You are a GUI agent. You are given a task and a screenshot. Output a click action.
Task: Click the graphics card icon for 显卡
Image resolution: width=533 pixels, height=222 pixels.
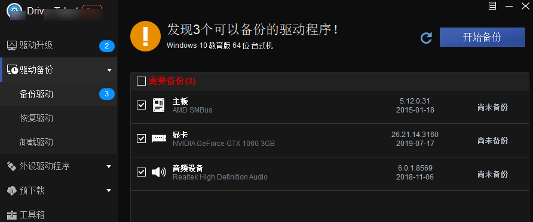pyautogui.click(x=159, y=139)
